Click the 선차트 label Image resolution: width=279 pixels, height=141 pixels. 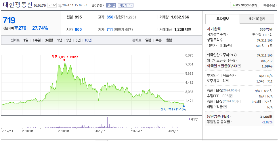click(x=15, y=40)
